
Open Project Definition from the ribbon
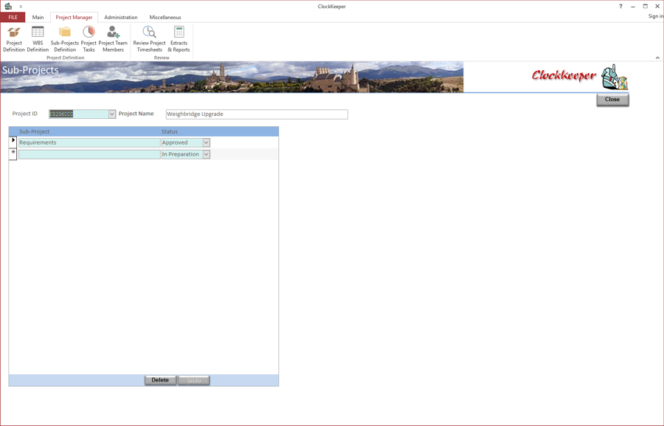[14, 39]
